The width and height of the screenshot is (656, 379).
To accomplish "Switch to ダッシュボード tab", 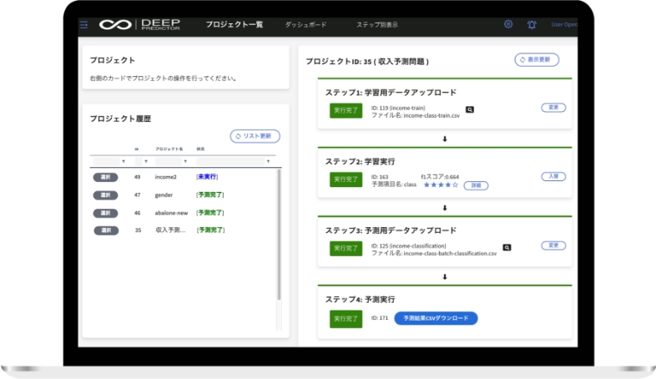I will tap(305, 25).
